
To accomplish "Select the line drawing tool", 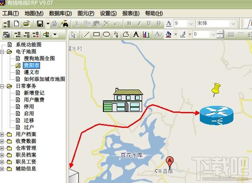I will [x=87, y=34].
